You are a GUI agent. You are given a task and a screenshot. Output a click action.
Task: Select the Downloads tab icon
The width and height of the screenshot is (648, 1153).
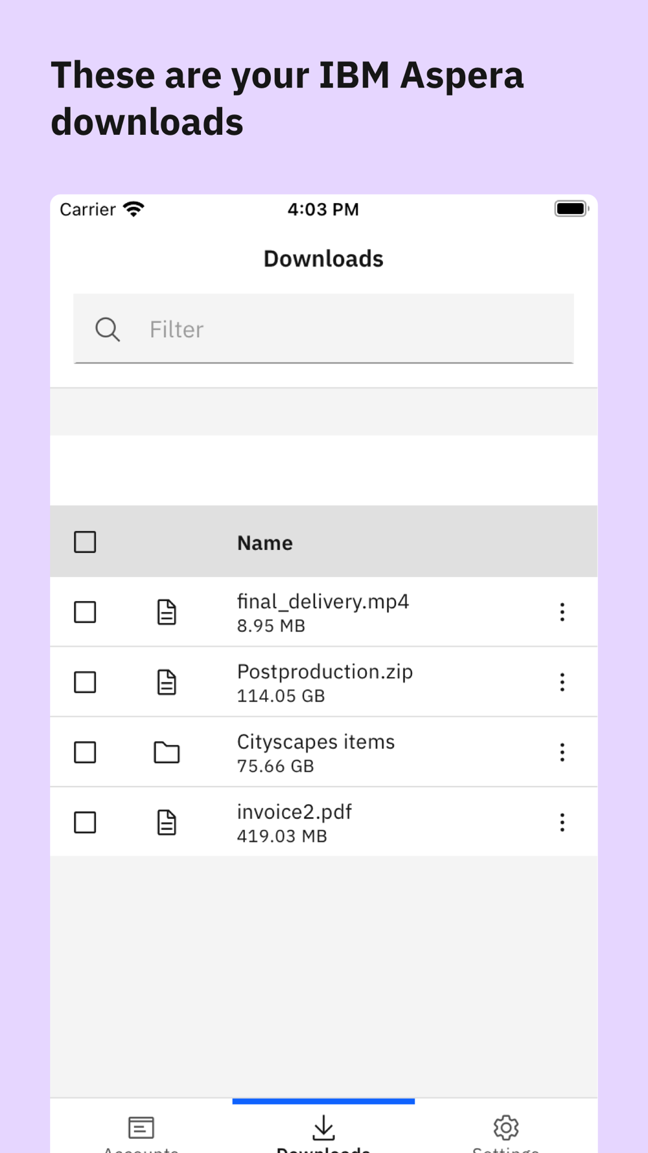tap(323, 1128)
